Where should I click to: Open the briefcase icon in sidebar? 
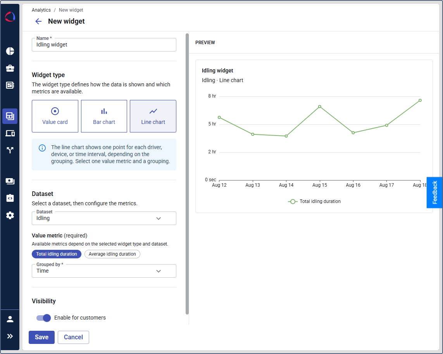coord(10,68)
